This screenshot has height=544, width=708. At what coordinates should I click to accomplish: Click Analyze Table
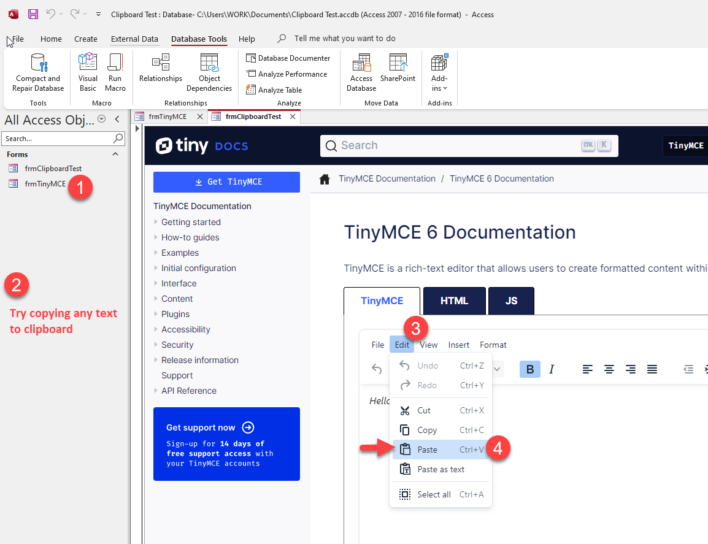tap(274, 90)
